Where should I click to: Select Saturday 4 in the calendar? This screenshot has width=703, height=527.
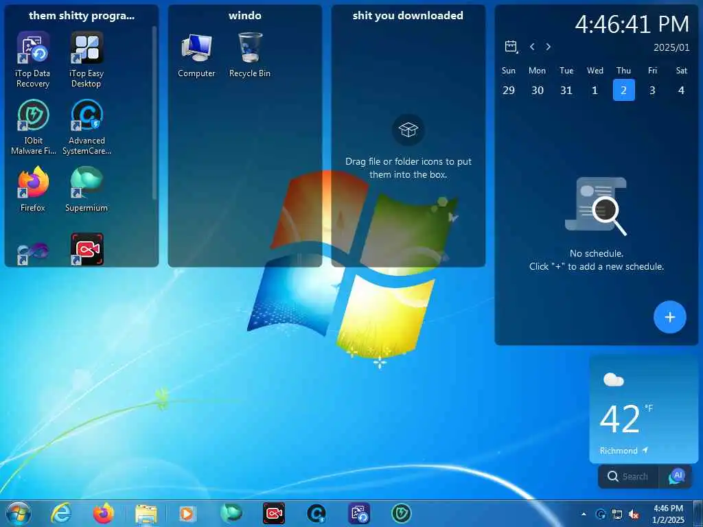681,90
